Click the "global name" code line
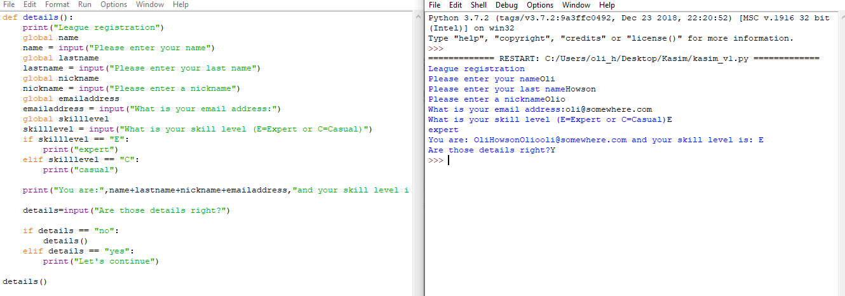 click(51, 38)
